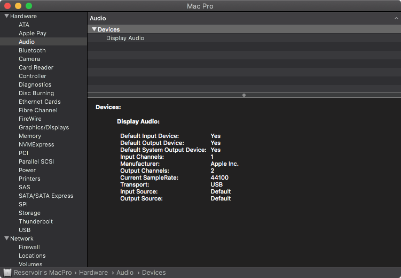Select FireWire in the sidebar
This screenshot has width=401, height=278.
30,119
